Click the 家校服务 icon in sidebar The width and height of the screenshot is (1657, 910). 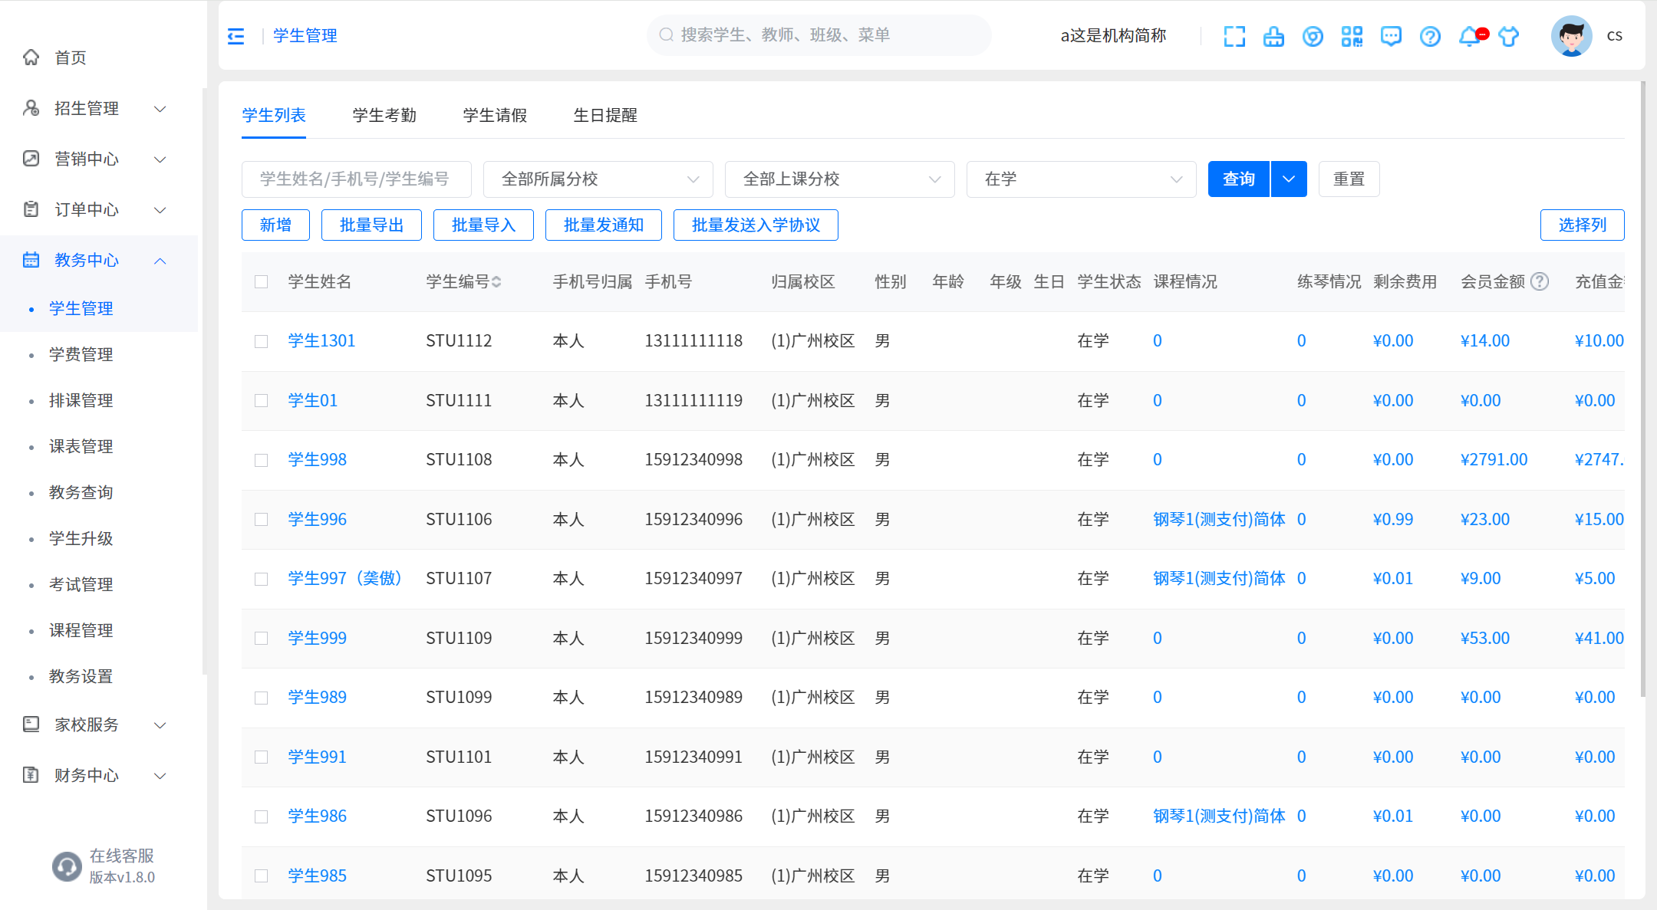point(31,724)
